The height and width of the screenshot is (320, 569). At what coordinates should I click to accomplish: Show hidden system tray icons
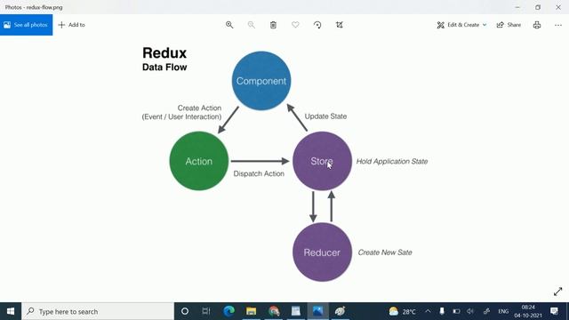click(x=428, y=311)
